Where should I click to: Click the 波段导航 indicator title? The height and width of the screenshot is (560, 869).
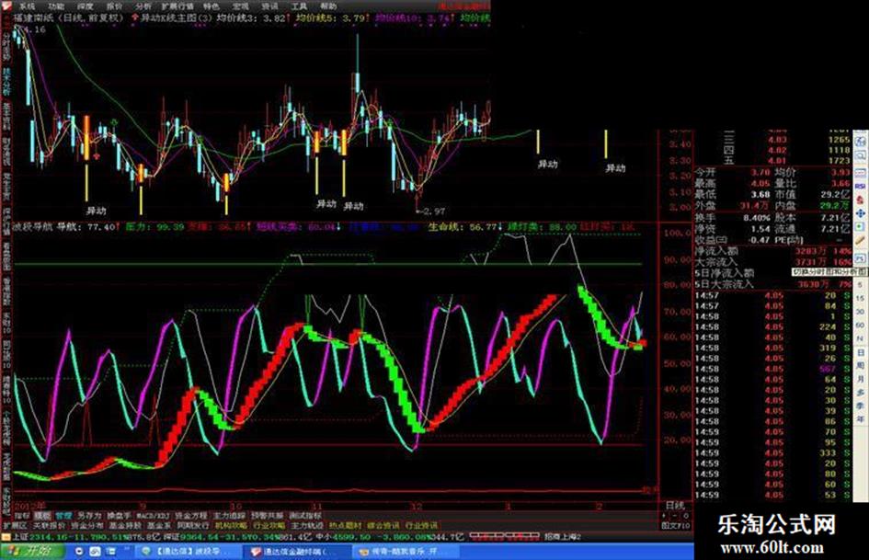33,226
